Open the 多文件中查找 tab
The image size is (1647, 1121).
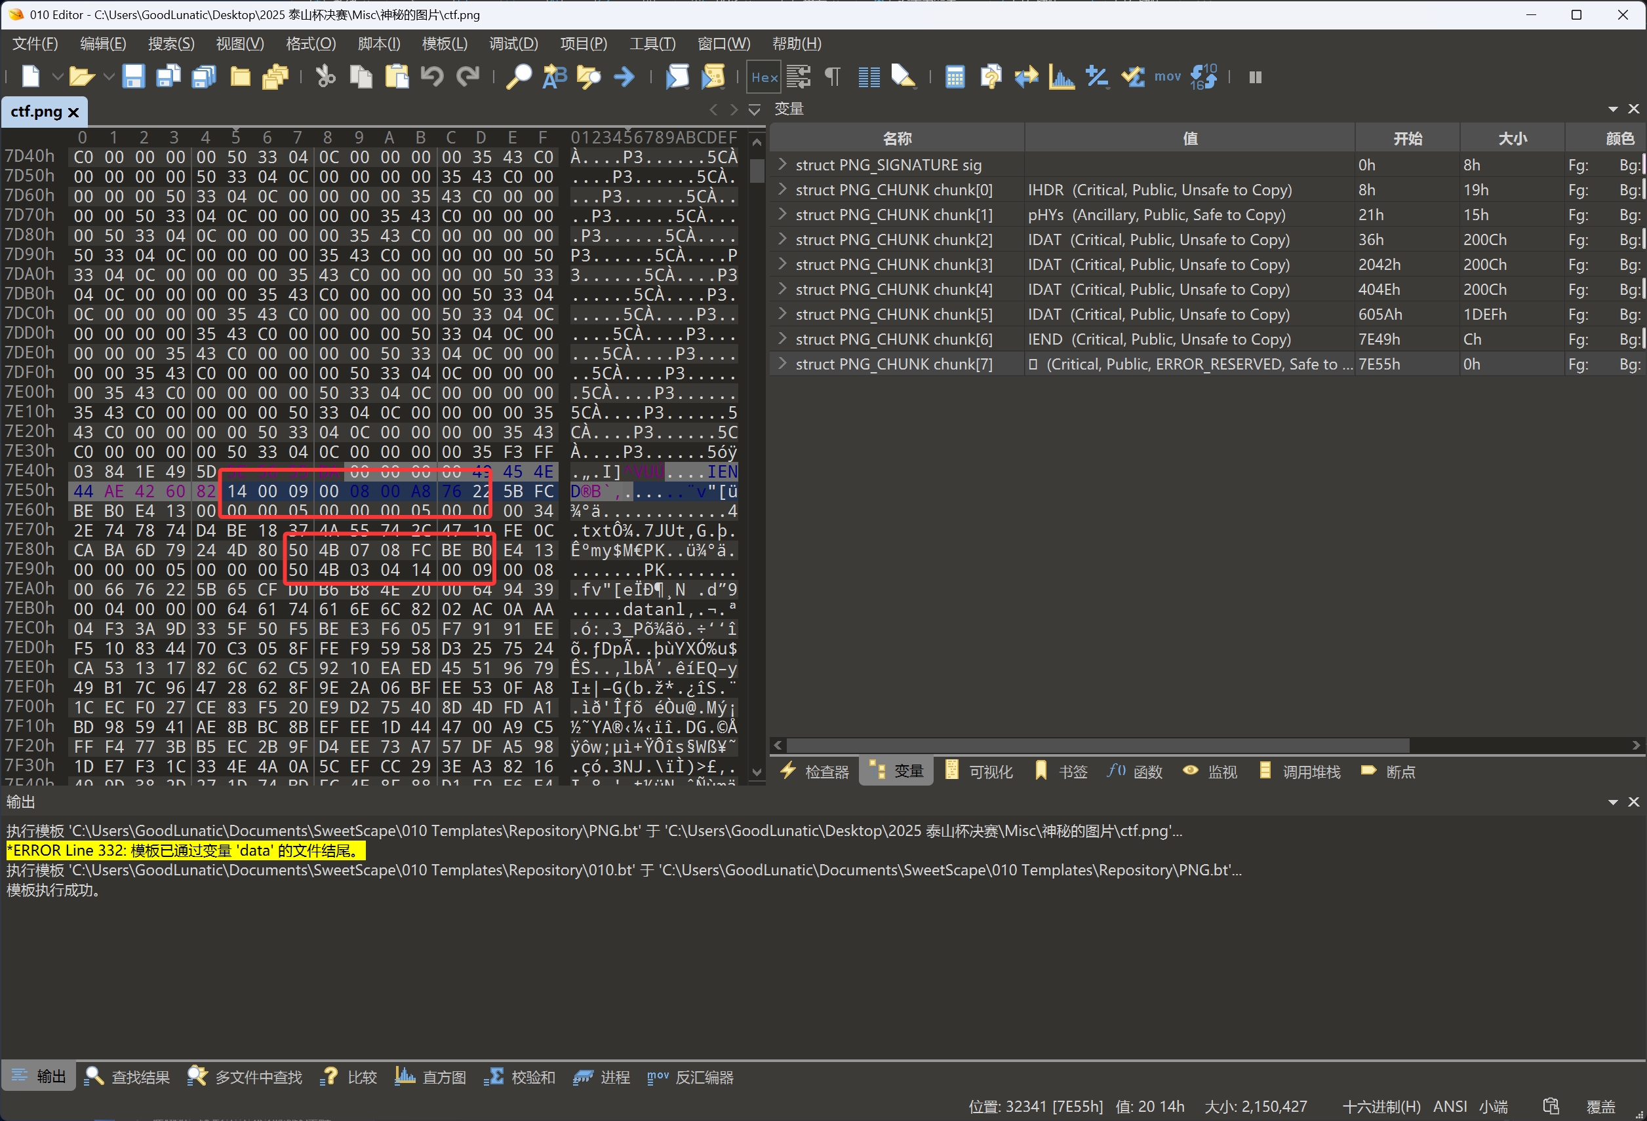tap(245, 1077)
